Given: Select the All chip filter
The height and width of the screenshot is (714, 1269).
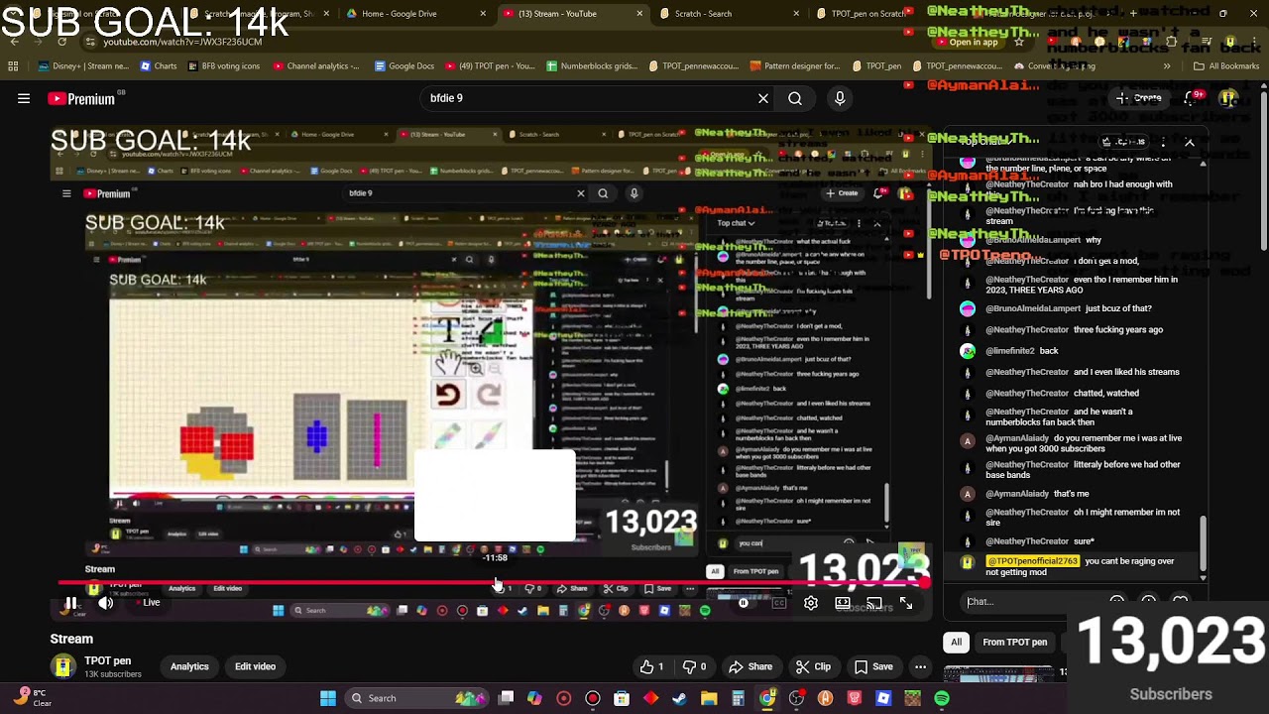Looking at the screenshot, I should (x=957, y=643).
